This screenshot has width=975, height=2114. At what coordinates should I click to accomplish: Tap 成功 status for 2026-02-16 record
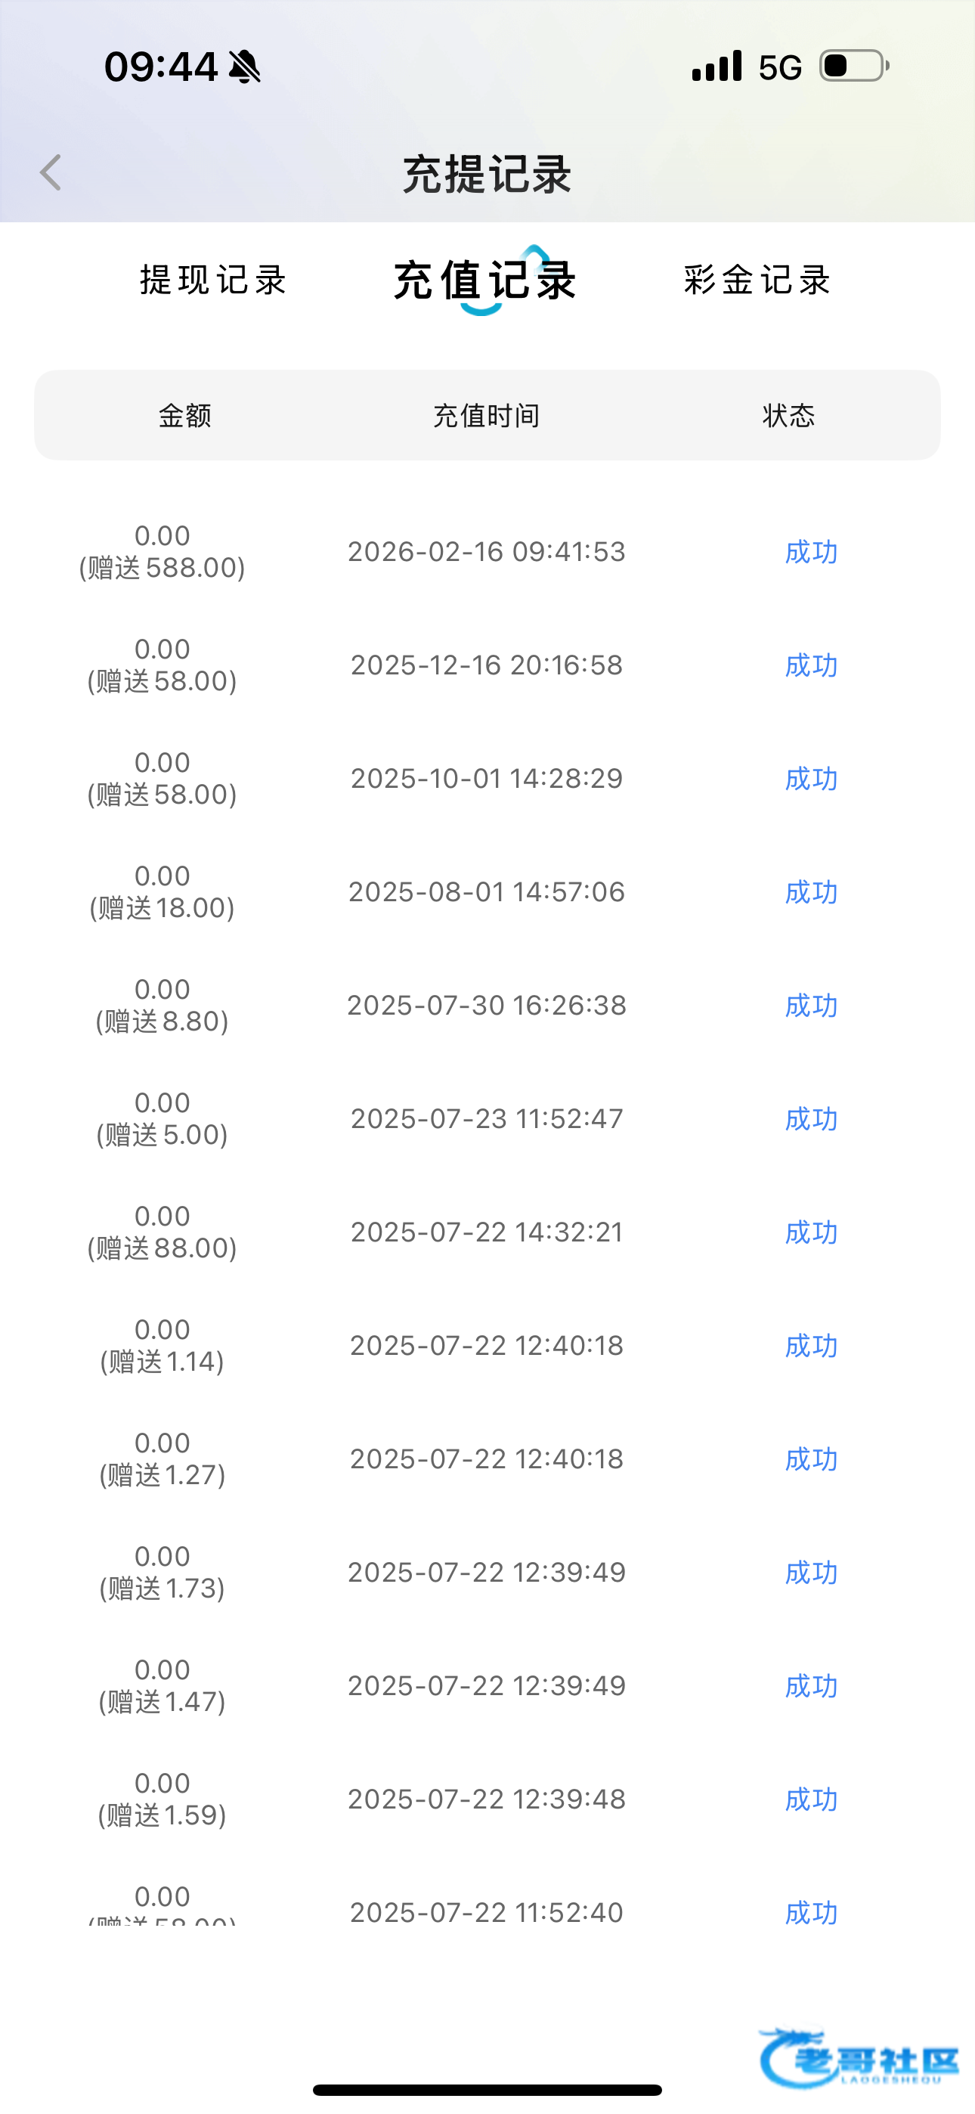[811, 552]
